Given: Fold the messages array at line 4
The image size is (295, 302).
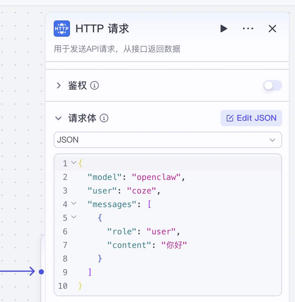Looking at the screenshot, I should [73, 204].
